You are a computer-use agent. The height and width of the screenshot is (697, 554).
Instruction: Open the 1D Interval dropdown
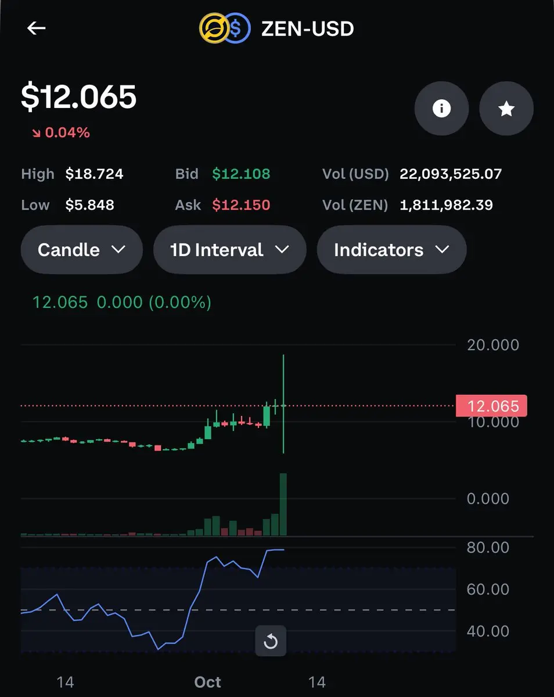[x=229, y=250]
